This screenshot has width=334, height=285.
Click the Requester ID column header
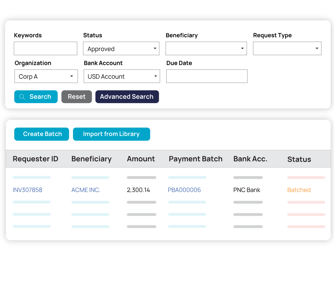click(x=36, y=159)
